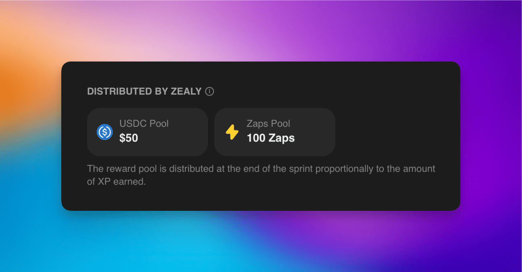Image resolution: width=522 pixels, height=272 pixels.
Task: Click the "DISTRIBUTED BY ZEALY" heading
Action: (144, 91)
